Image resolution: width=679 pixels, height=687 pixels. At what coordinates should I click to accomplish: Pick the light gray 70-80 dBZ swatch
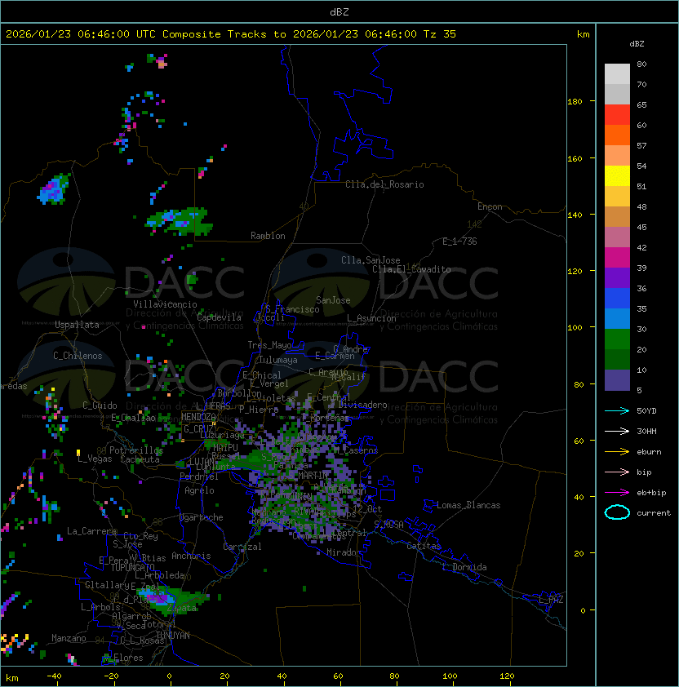(x=617, y=74)
